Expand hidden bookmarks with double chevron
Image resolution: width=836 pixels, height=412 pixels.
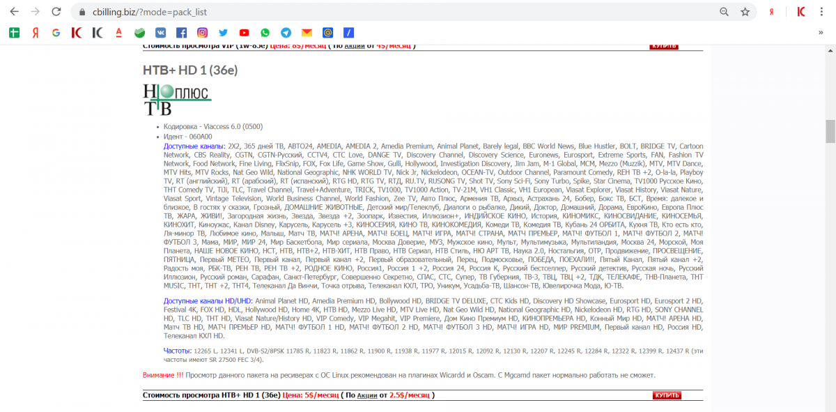821,32
